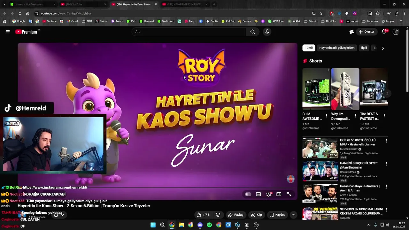Toggle fullscreen in the video player
409x230 pixels.
pyautogui.click(x=289, y=194)
